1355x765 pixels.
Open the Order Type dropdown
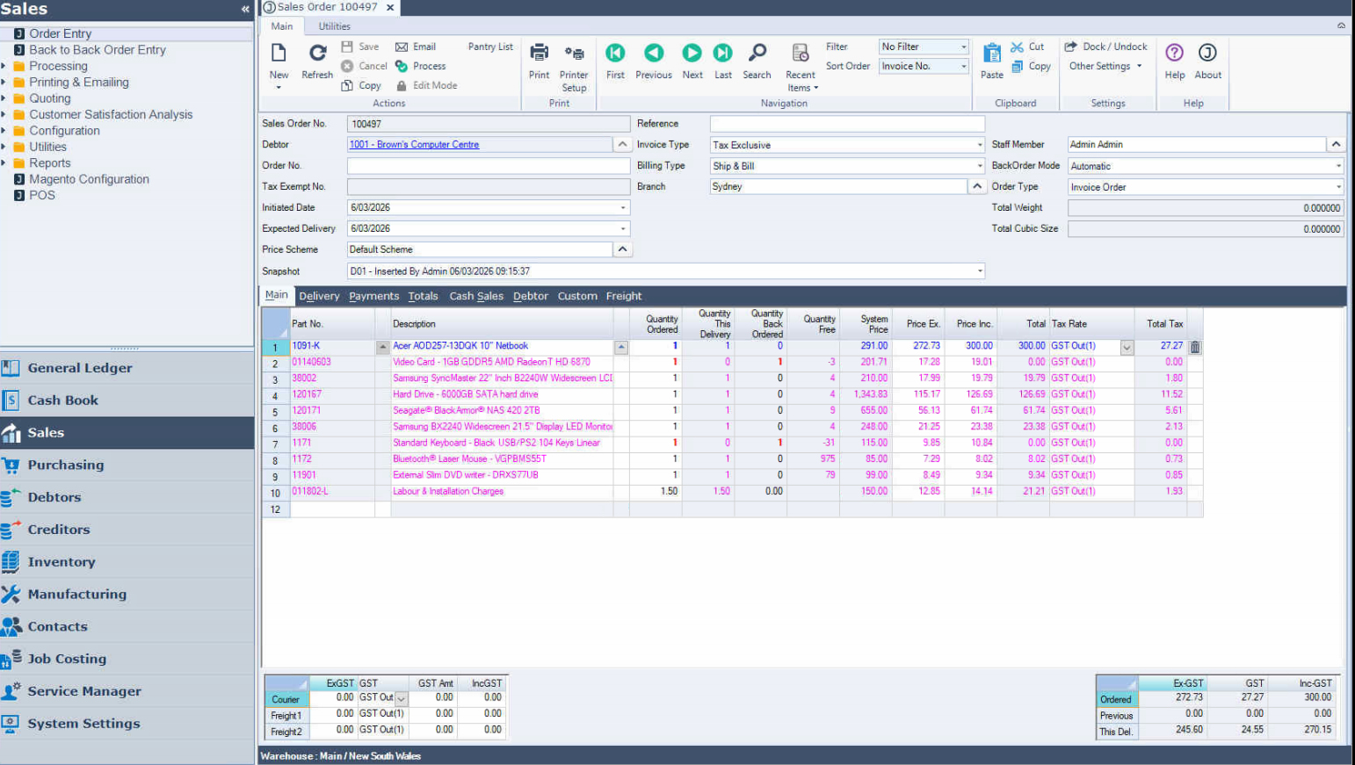[x=1337, y=187]
